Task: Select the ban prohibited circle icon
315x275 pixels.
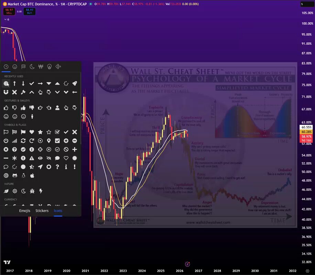Action: point(66,150)
